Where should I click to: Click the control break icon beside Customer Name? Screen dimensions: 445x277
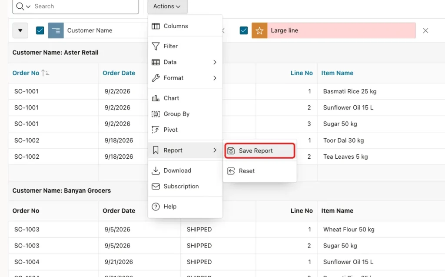56,30
